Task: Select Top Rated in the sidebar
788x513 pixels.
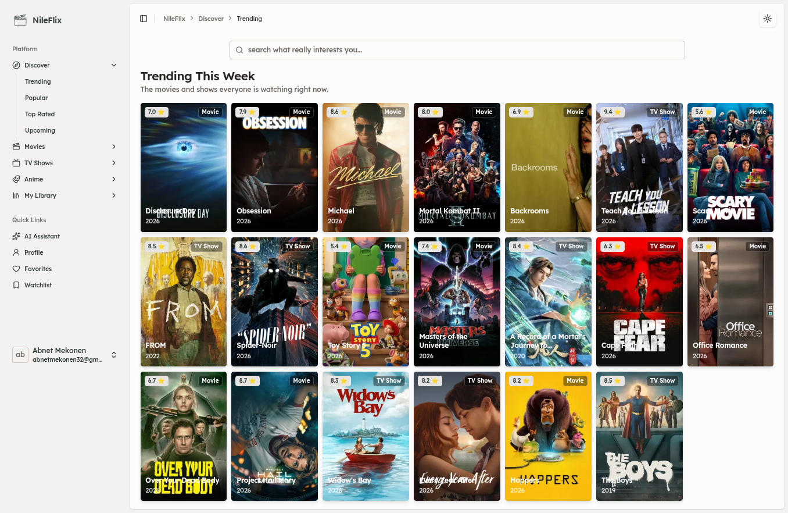Action: click(x=40, y=114)
